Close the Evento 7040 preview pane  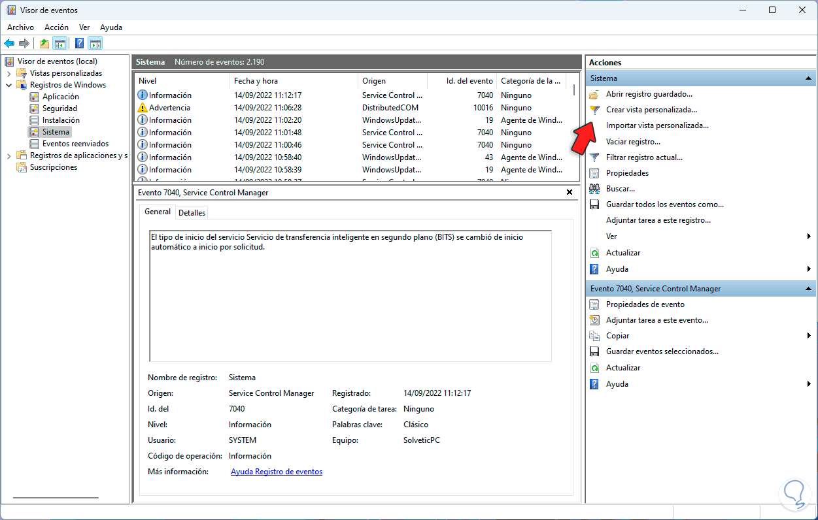[569, 192]
